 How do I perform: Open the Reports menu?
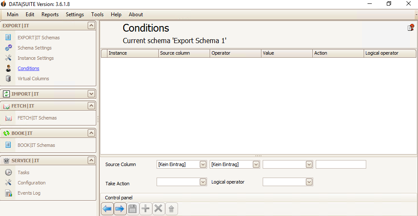click(x=50, y=15)
